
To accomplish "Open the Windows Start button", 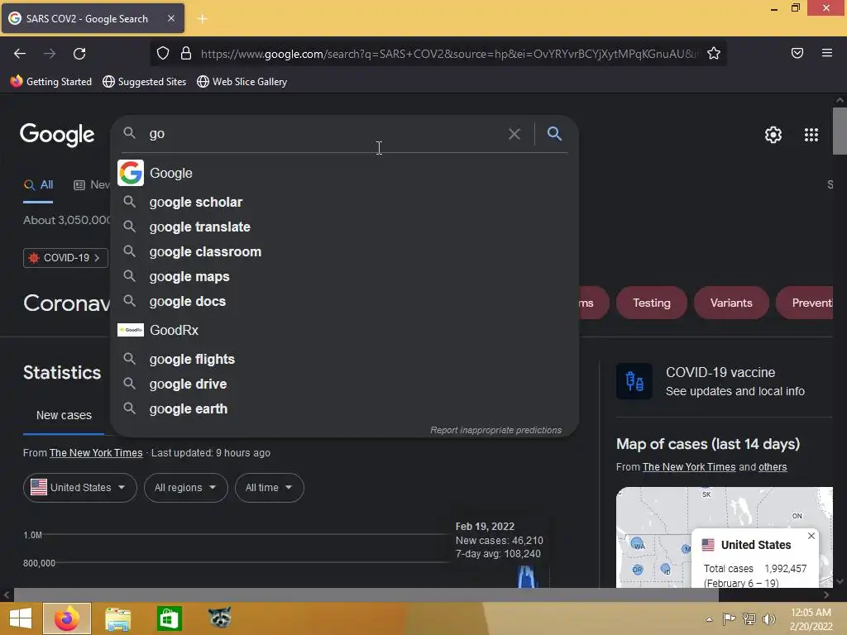I will point(21,618).
